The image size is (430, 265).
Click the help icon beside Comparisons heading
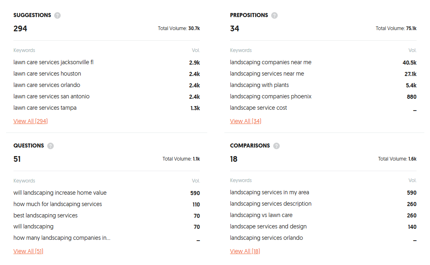pyautogui.click(x=276, y=146)
